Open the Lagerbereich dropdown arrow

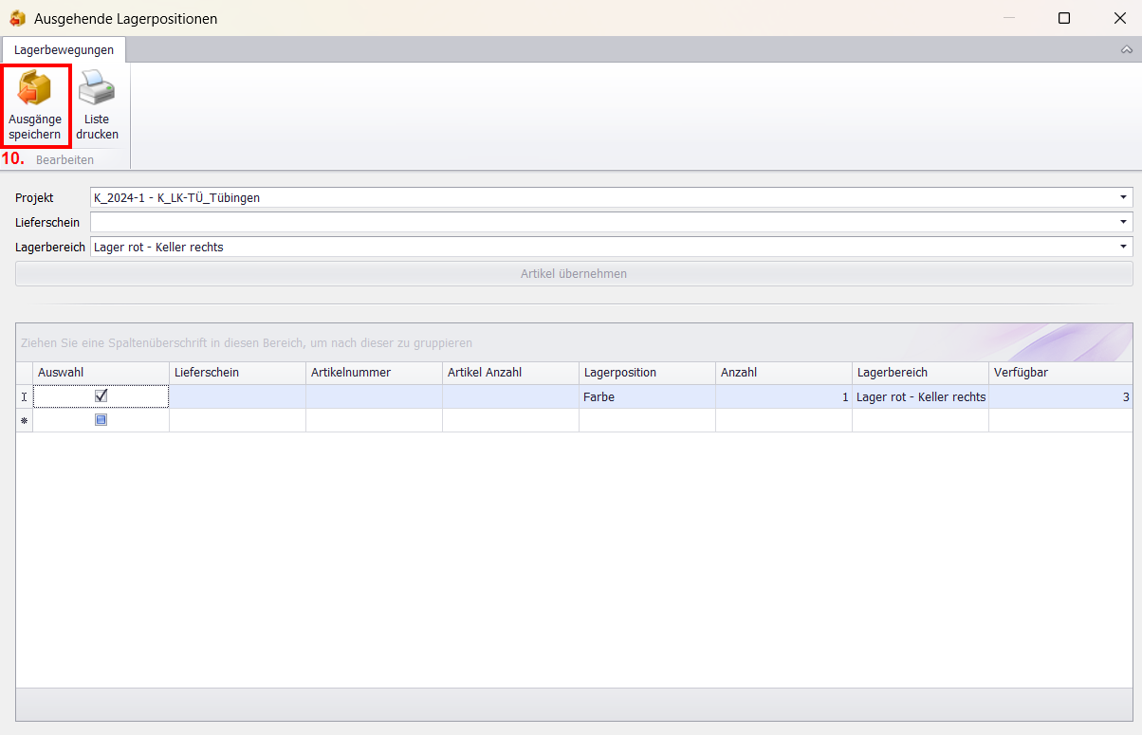point(1124,247)
